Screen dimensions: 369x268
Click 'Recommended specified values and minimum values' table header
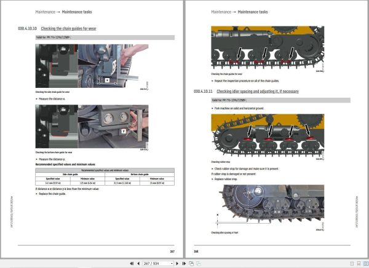coord(105,170)
